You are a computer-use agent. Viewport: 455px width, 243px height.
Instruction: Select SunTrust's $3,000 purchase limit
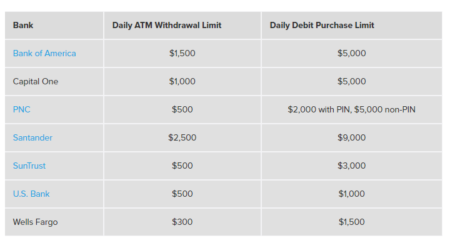click(351, 166)
